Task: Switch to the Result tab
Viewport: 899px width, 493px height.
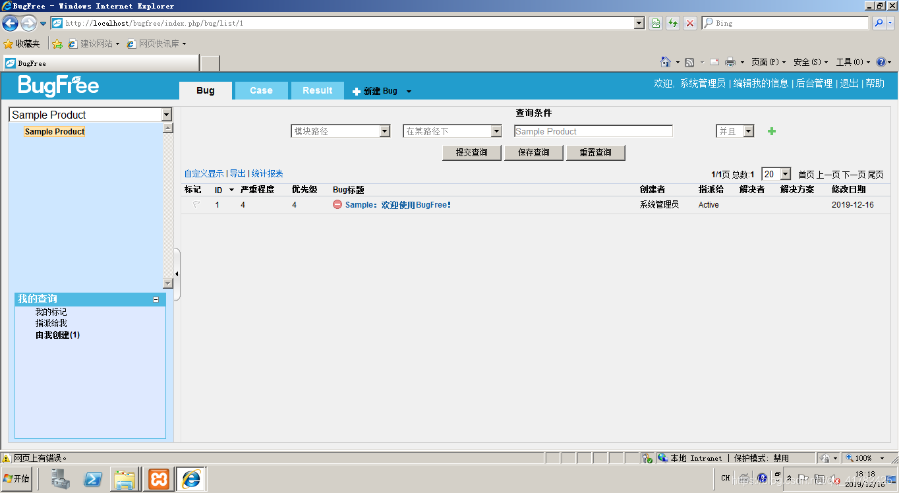Action: pos(318,90)
